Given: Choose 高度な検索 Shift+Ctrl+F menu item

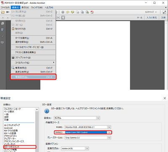Looking at the screenshot, I should 33,72.
